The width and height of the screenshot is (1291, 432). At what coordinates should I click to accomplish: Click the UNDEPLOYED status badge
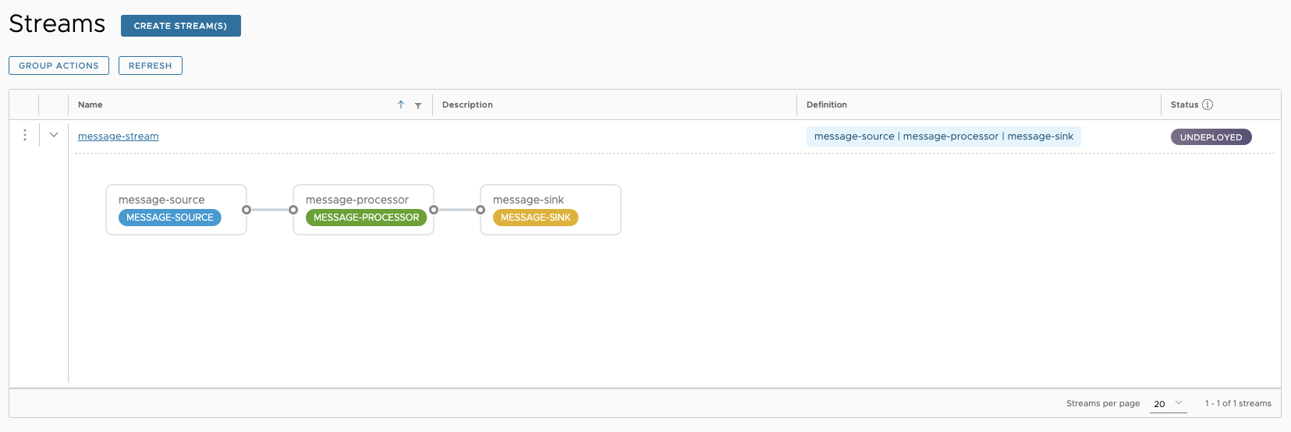click(1211, 137)
